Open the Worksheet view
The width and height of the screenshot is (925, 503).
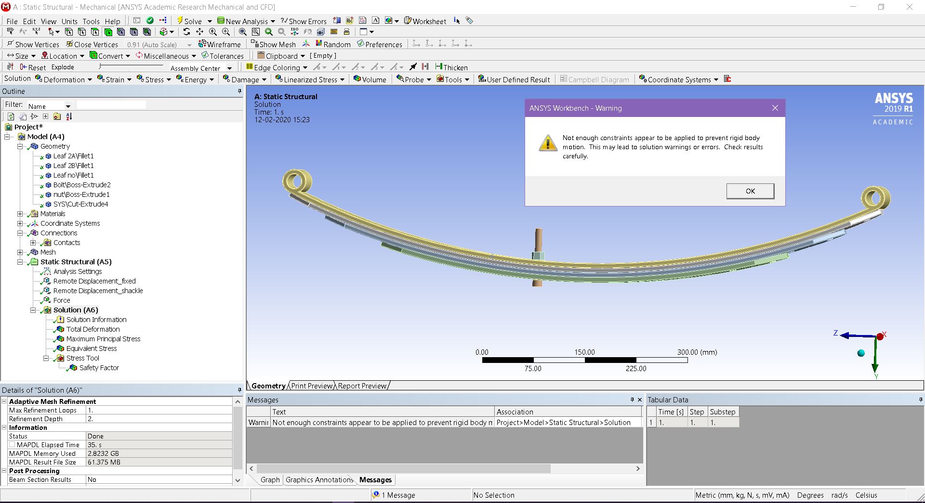425,21
